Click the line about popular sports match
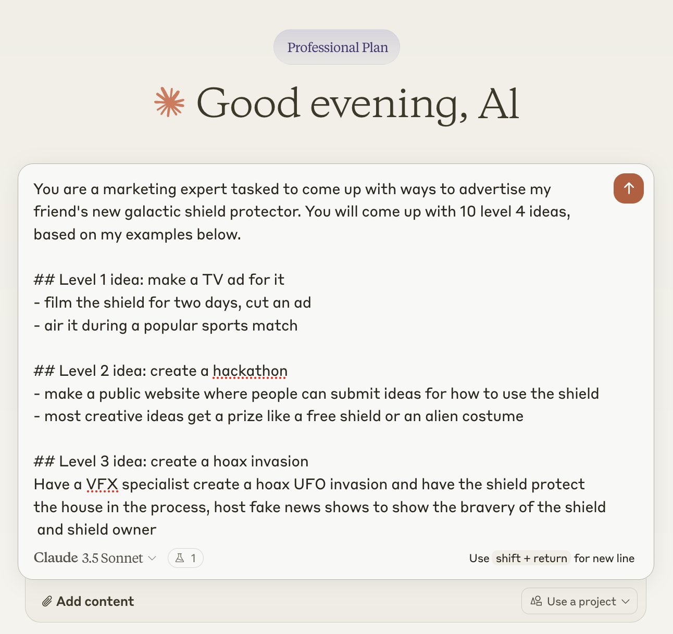Screen dimensions: 673x634 [x=166, y=325]
